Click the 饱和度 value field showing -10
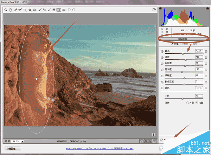Viewport: 211px width, 155px height. click(x=199, y=69)
